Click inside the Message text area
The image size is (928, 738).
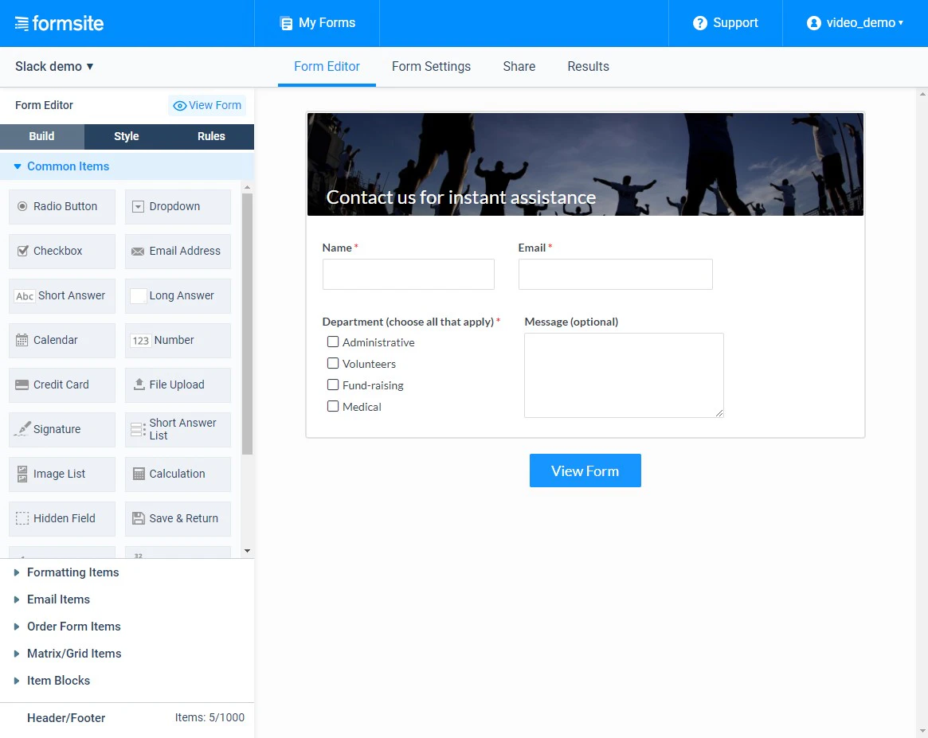[624, 374]
